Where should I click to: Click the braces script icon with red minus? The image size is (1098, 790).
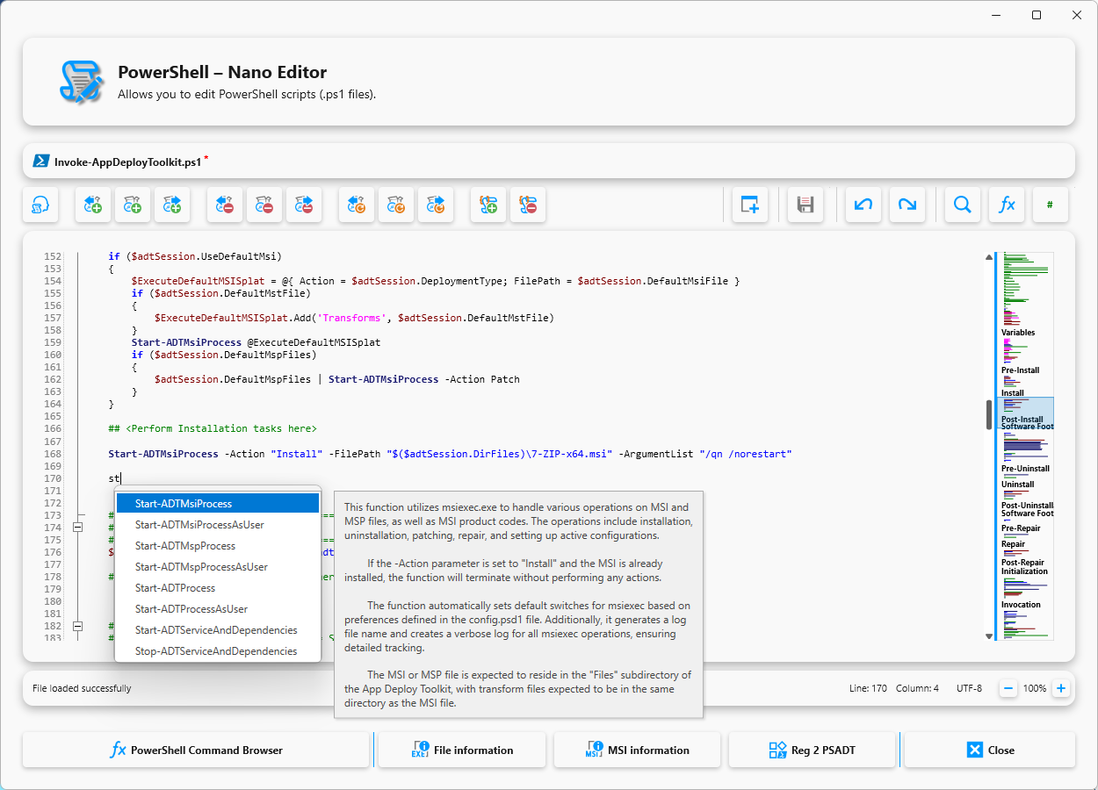click(x=528, y=205)
